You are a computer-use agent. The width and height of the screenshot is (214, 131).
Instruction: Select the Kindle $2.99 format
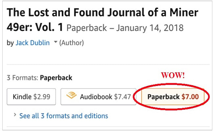click(31, 97)
